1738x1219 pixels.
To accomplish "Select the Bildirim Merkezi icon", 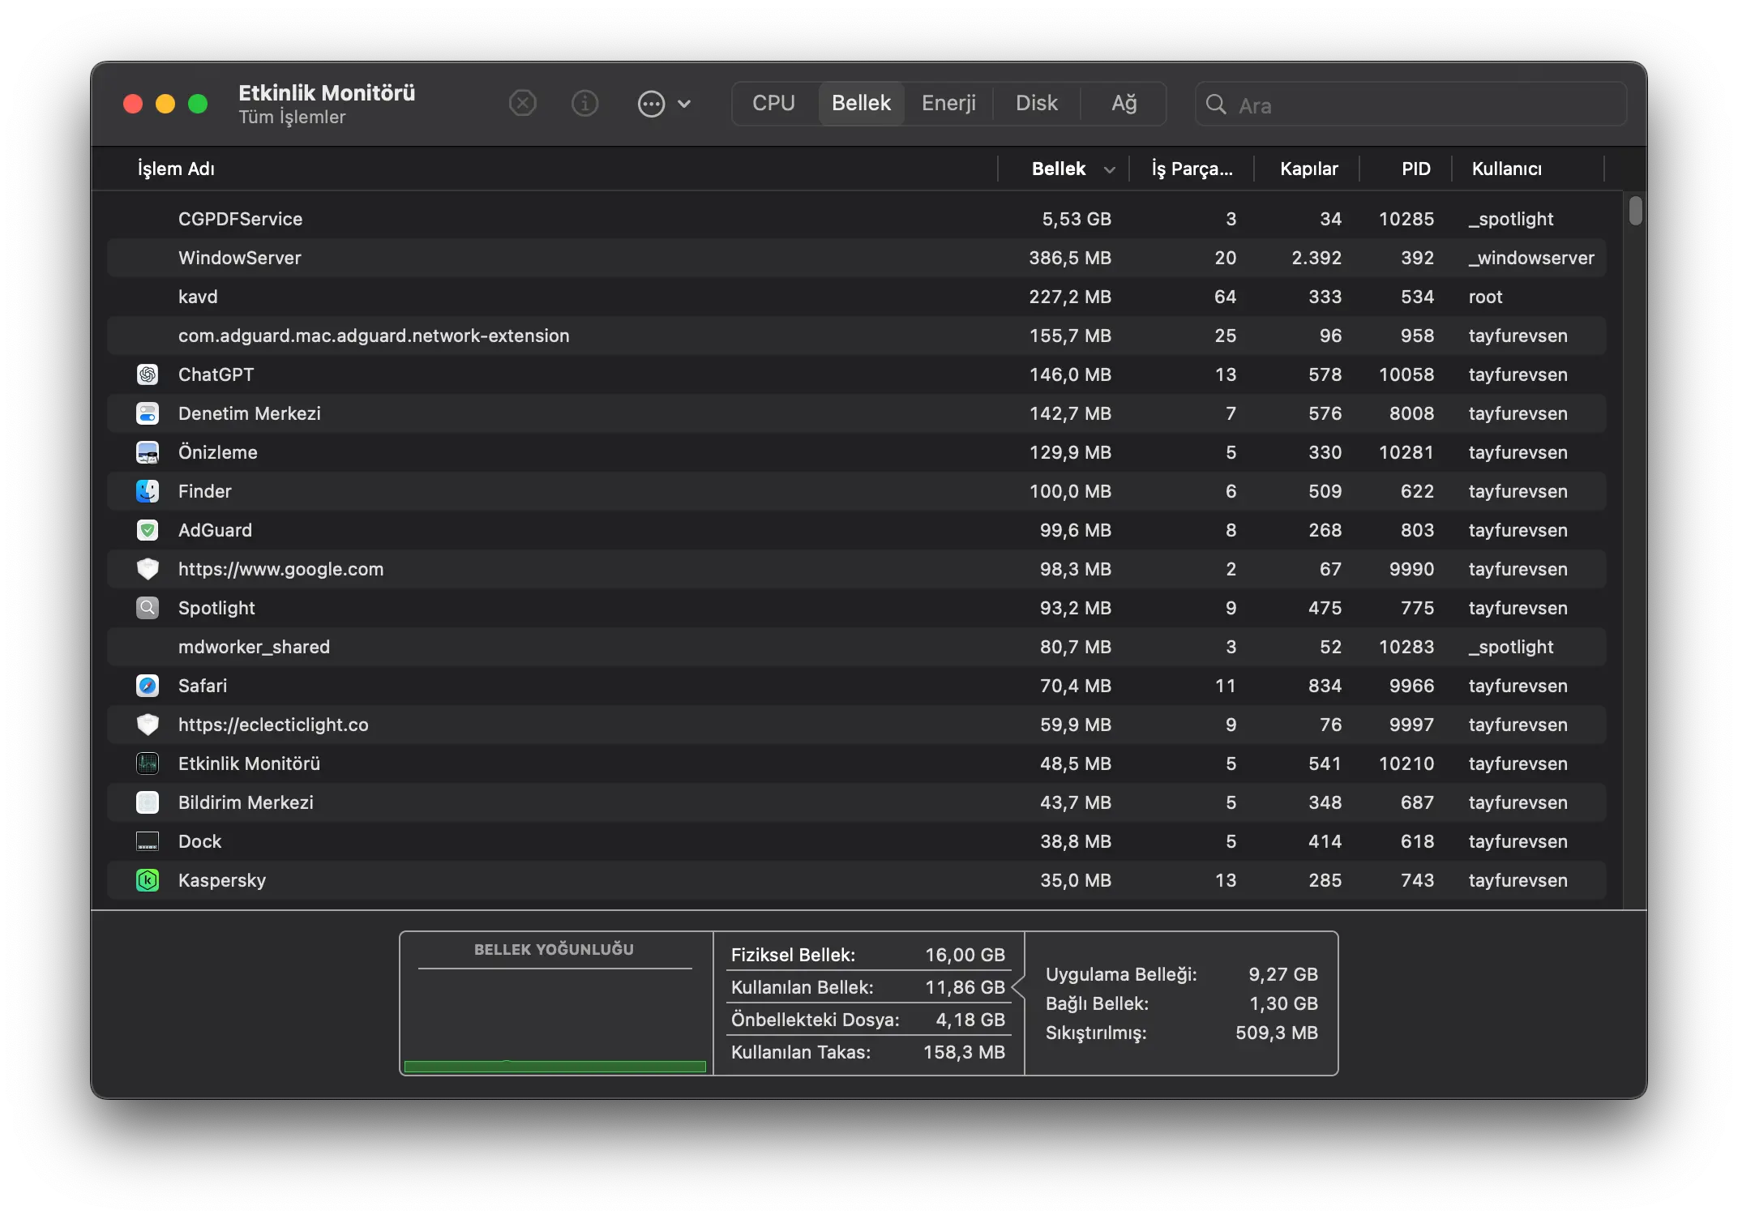I will click(148, 802).
